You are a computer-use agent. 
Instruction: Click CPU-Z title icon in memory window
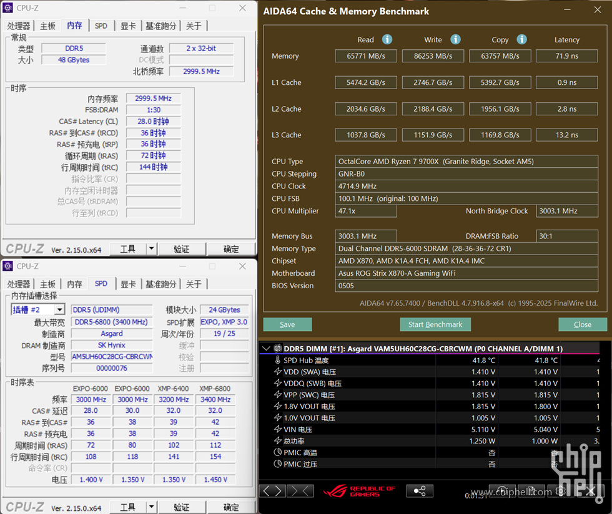(x=7, y=8)
